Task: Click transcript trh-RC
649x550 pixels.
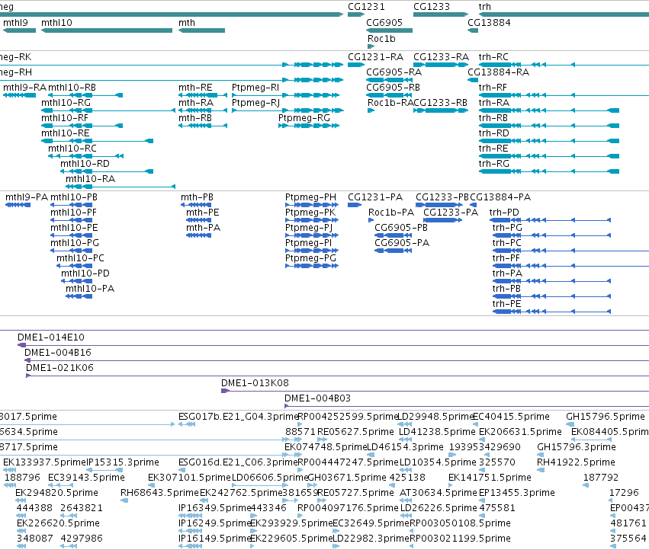Action: click(x=493, y=56)
